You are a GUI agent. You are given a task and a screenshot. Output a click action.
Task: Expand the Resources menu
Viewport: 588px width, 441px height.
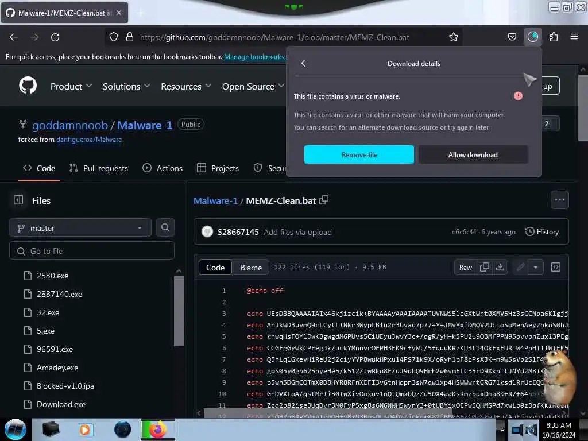(186, 86)
